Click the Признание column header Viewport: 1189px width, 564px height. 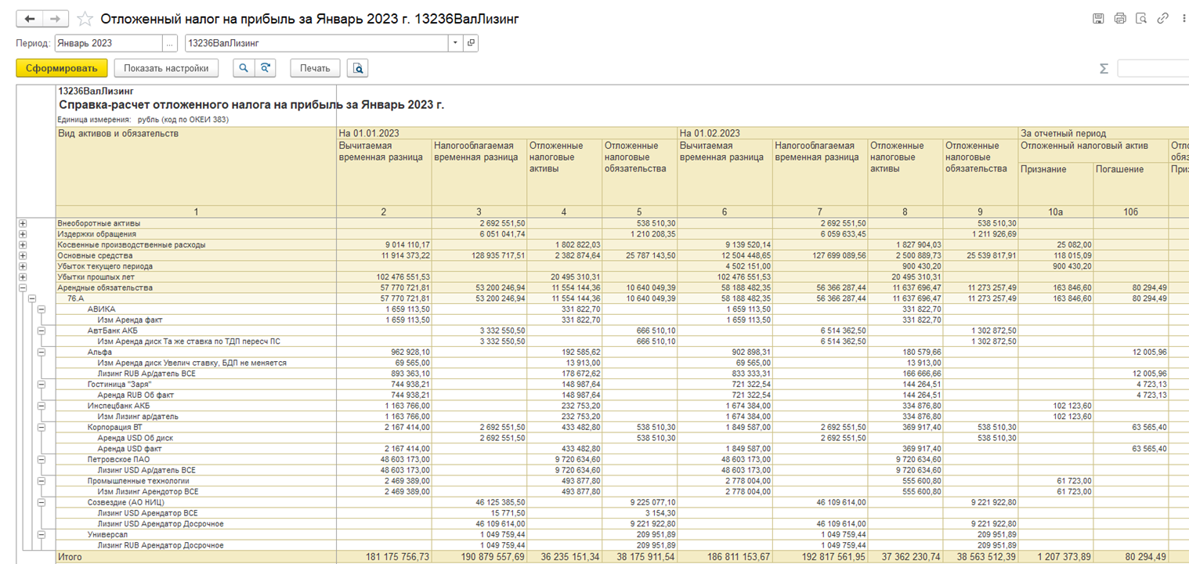coord(1056,184)
